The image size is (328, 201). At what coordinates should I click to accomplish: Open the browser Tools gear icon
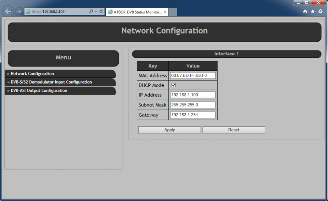pyautogui.click(x=320, y=12)
